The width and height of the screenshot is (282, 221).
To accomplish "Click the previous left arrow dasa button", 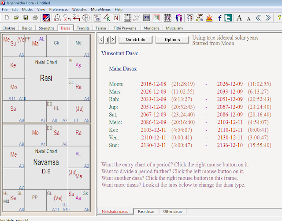I will (101, 40).
